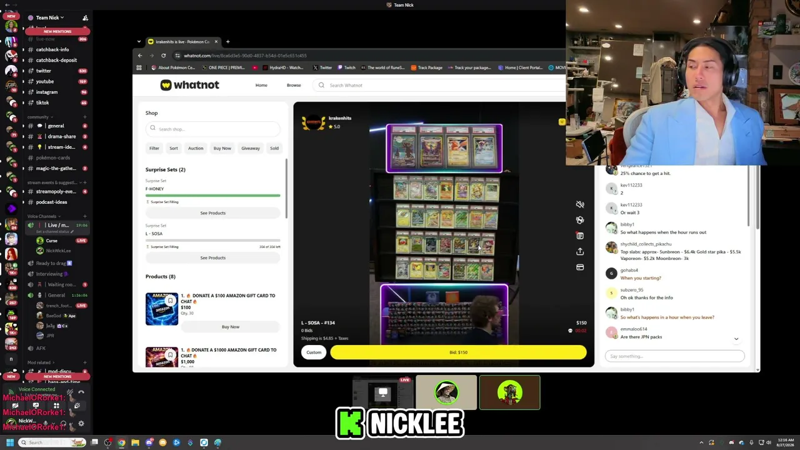Open the tiktok Discord channel
This screenshot has height=450, width=800.
tap(42, 102)
